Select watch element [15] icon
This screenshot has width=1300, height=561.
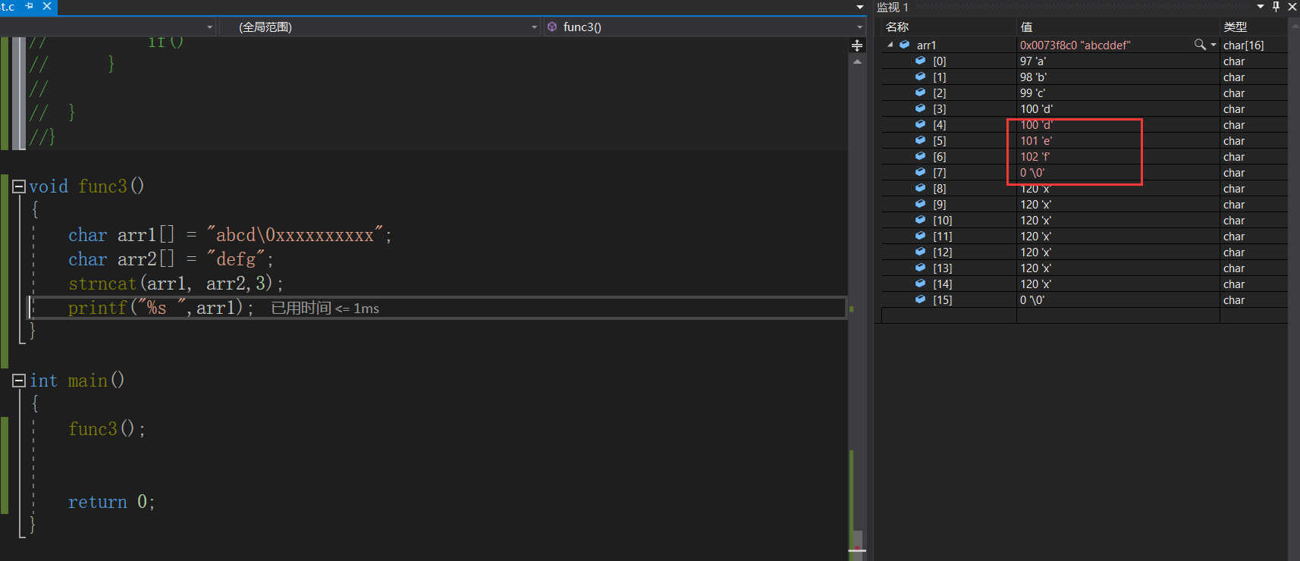tap(920, 299)
